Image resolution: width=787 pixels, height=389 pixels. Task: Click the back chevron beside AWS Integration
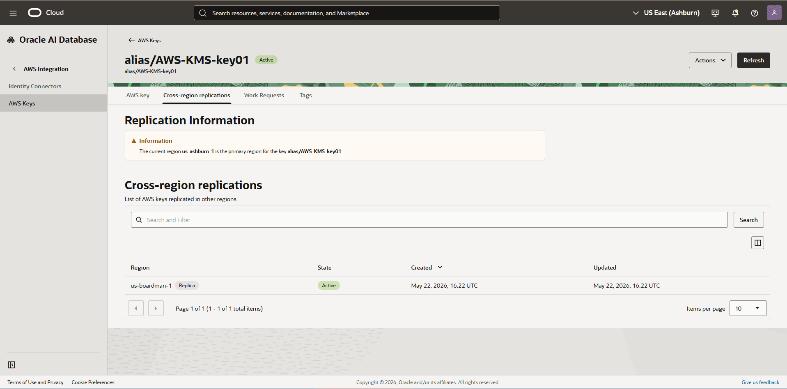14,69
